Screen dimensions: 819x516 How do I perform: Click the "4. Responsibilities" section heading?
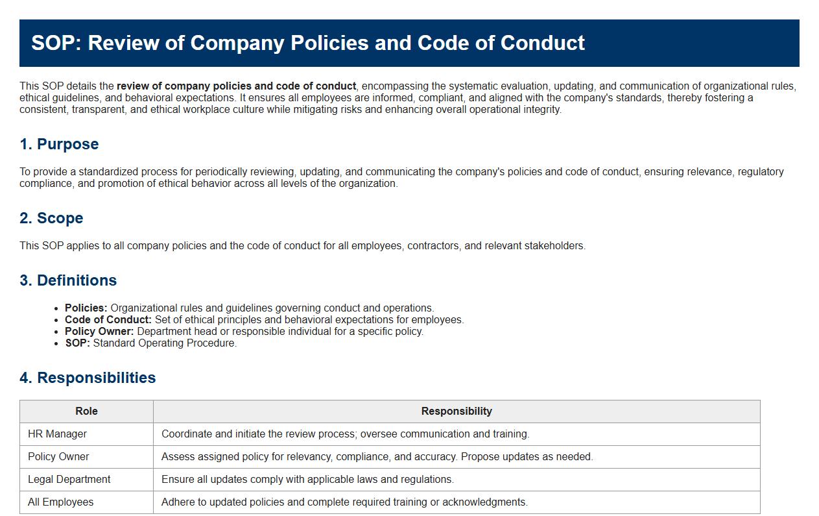pyautogui.click(x=88, y=378)
